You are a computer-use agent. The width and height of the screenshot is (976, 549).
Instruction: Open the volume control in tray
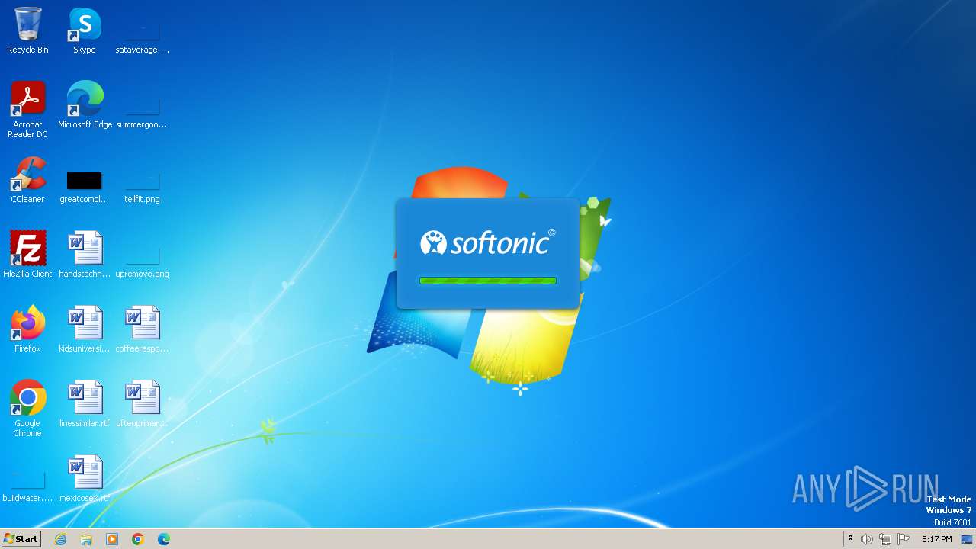867,539
